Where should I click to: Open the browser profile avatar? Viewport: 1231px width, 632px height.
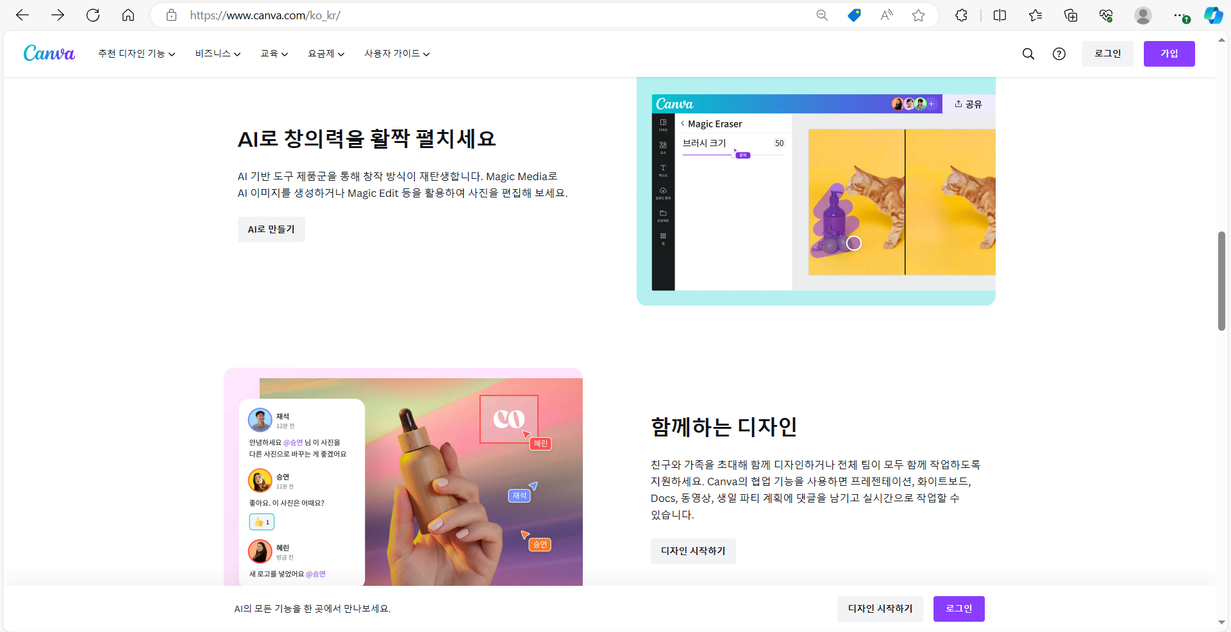1143,15
